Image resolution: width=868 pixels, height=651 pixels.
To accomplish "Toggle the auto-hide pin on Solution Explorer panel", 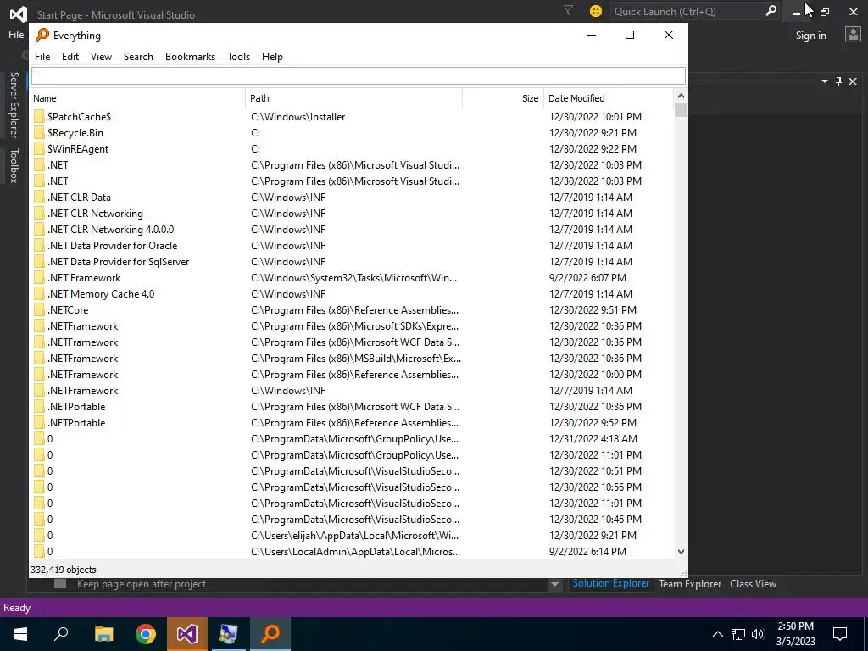I will [x=838, y=81].
